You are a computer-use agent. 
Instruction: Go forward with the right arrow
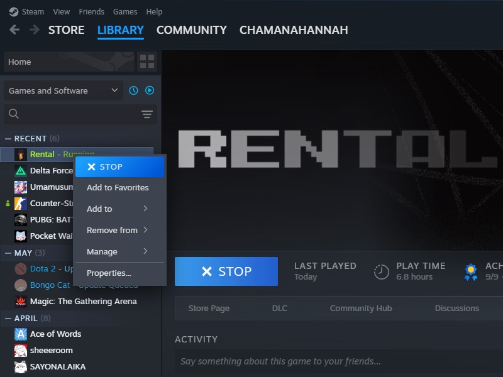[35, 30]
